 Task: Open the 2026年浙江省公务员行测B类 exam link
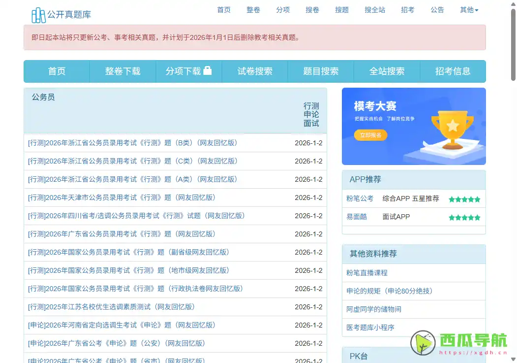tap(131, 143)
